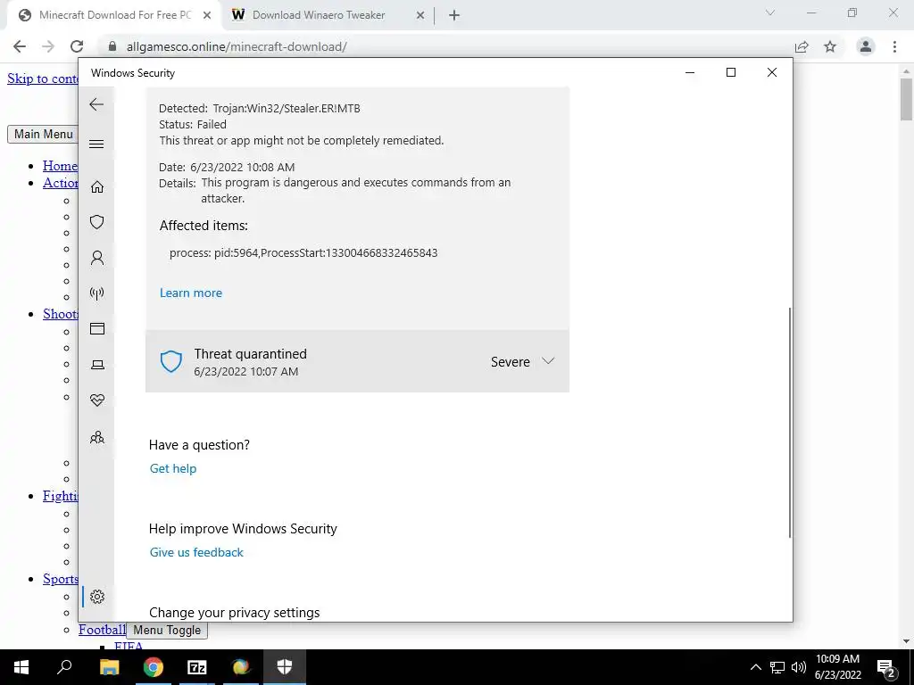Open taskbar search magnifier
The width and height of the screenshot is (914, 685).
pos(64,666)
